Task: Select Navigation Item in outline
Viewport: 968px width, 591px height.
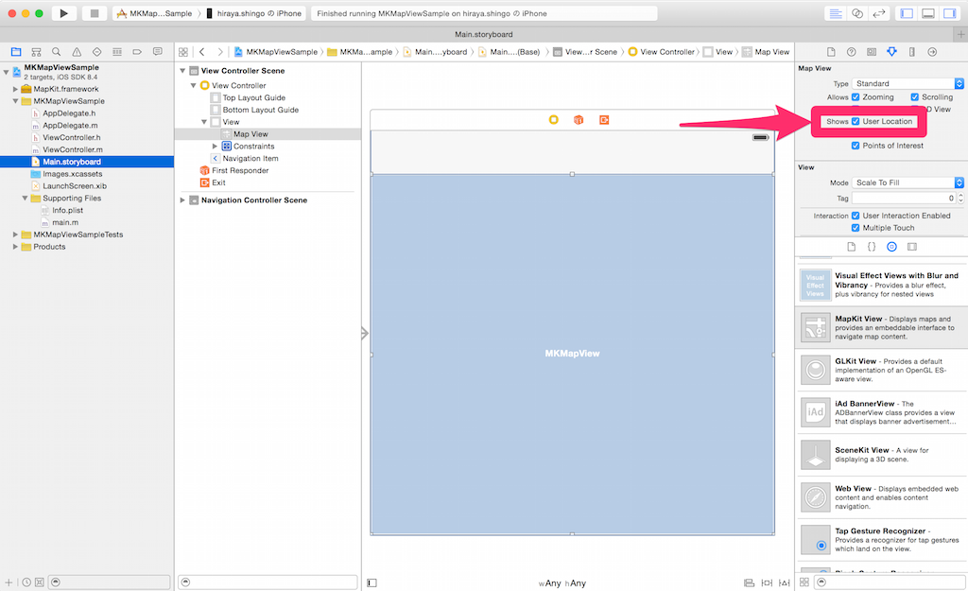Action: pyautogui.click(x=250, y=158)
